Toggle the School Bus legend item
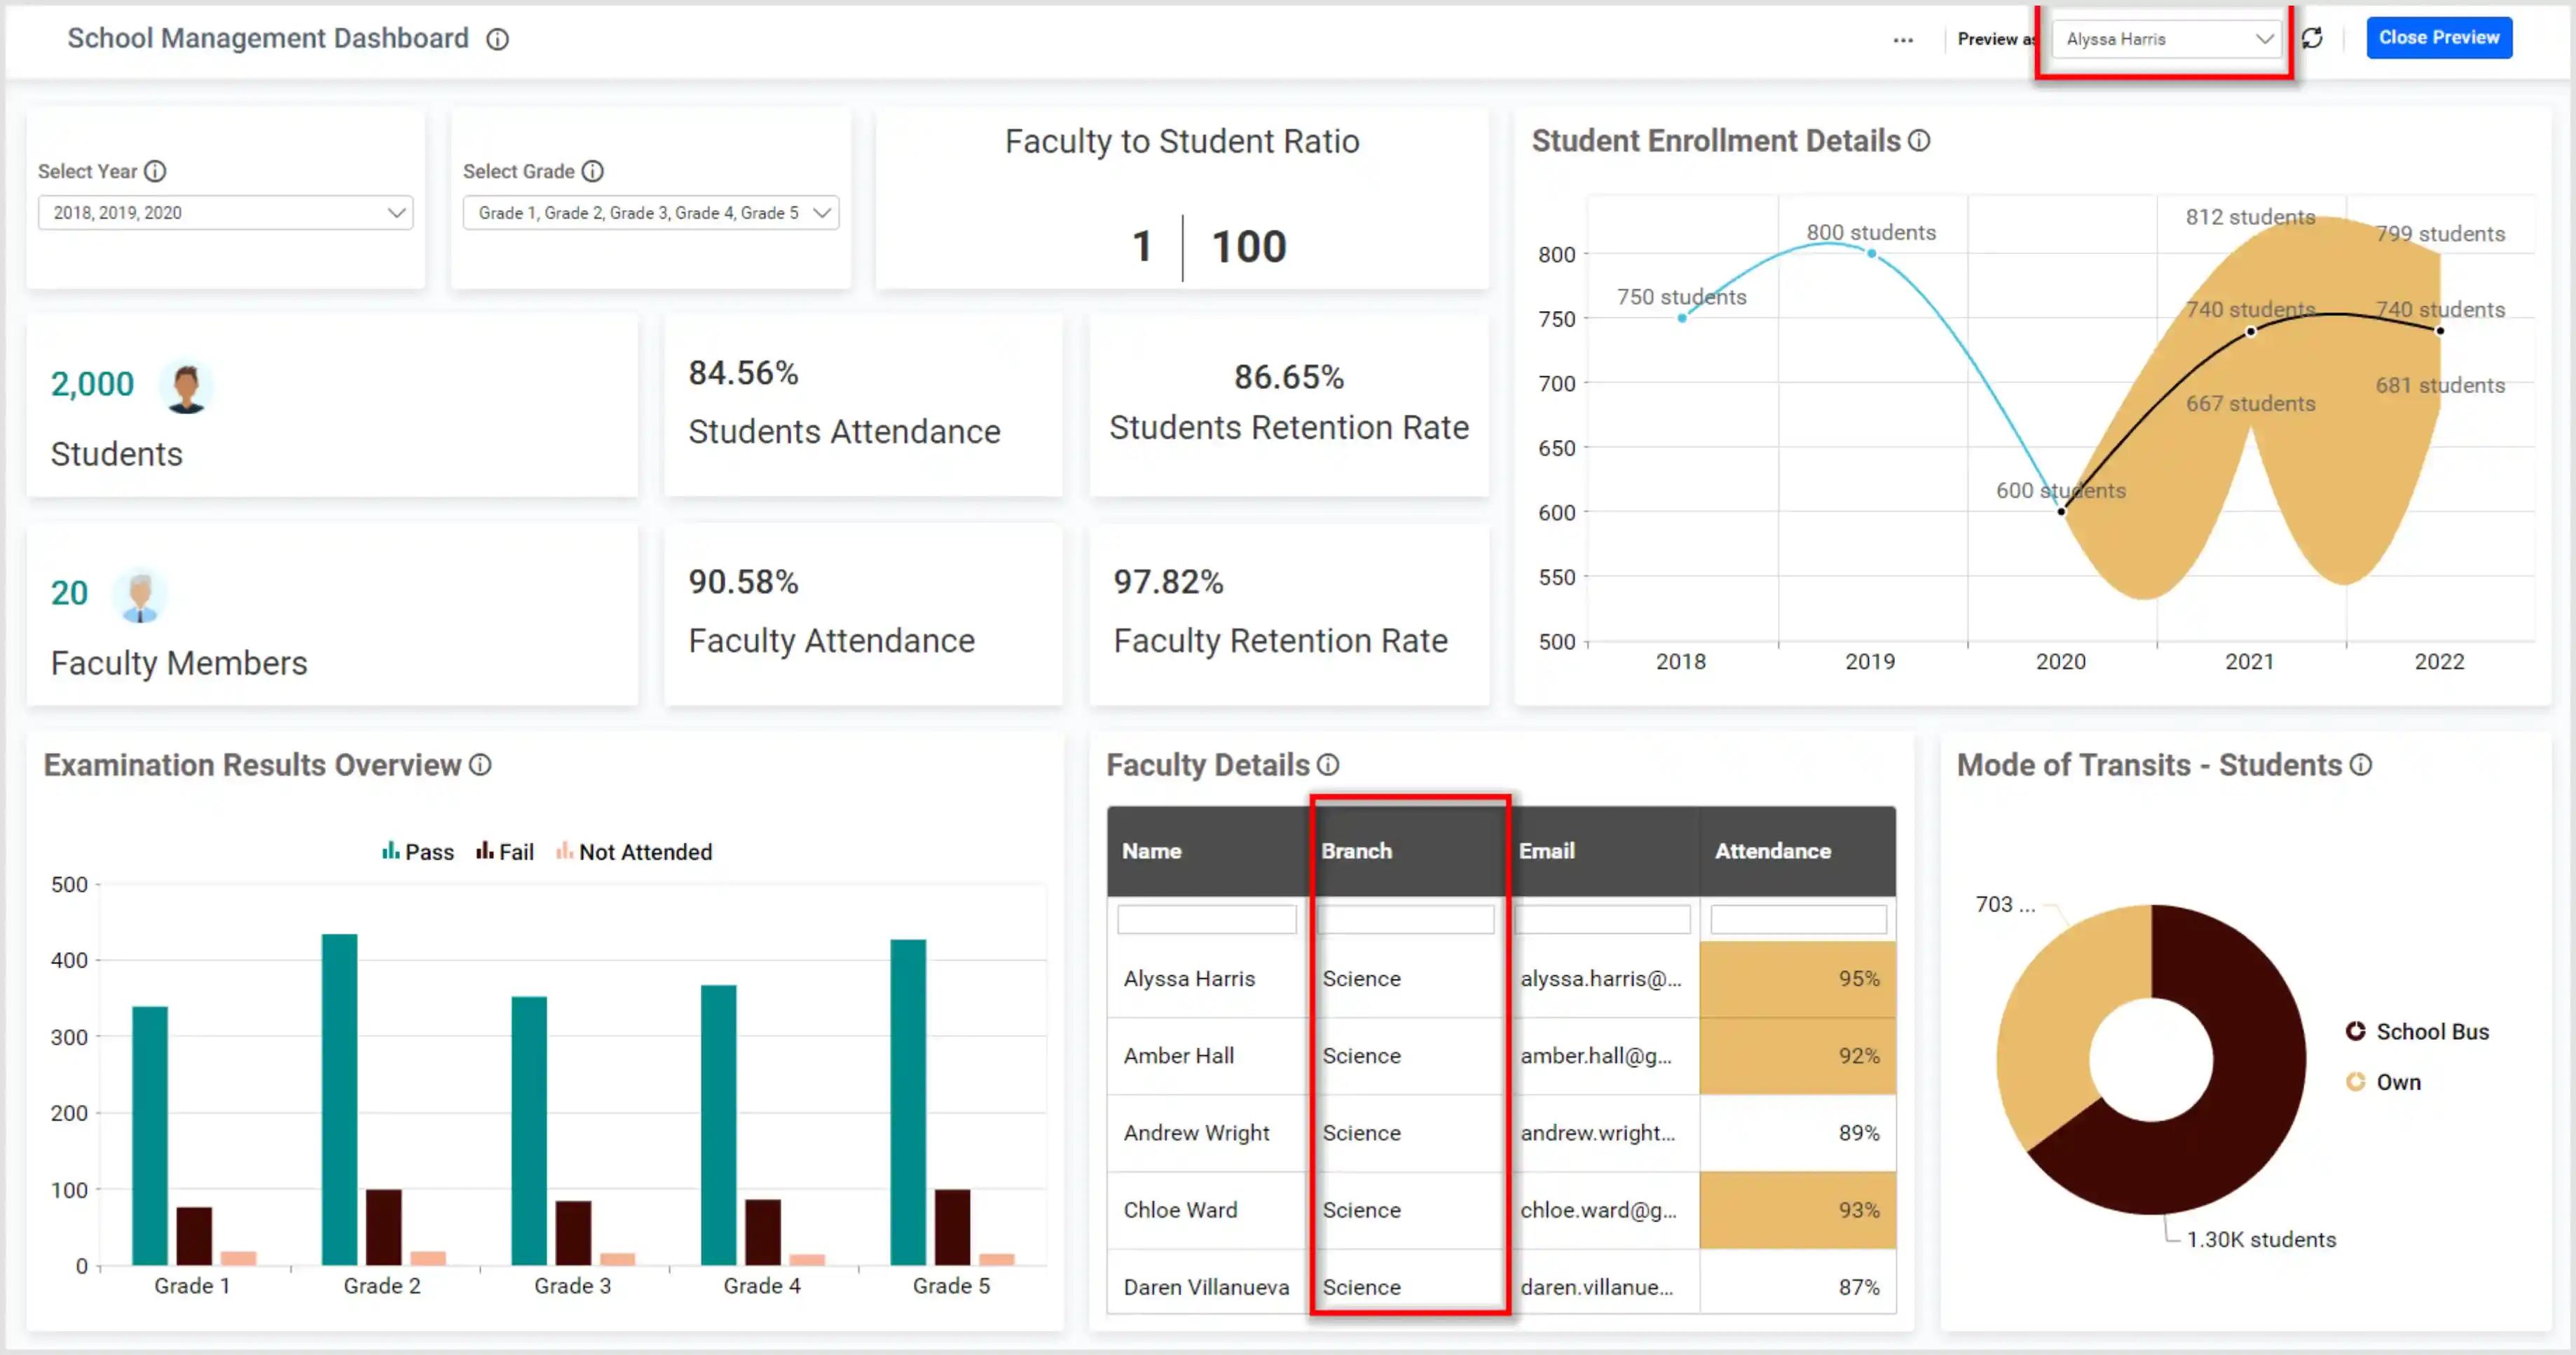Viewport: 2576px width, 1355px height. tap(2418, 1031)
